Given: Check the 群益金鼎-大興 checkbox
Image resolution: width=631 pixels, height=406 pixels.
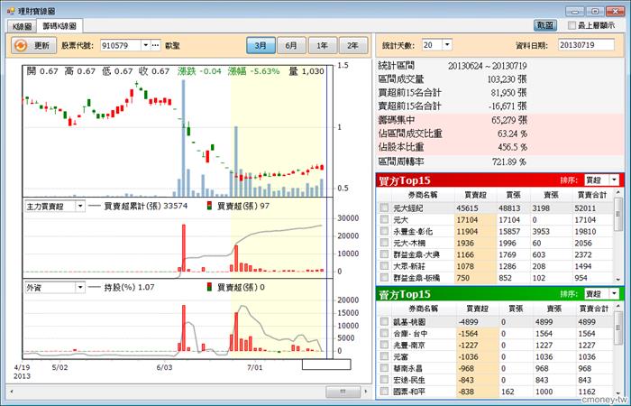Looking at the screenshot, I should (x=384, y=254).
